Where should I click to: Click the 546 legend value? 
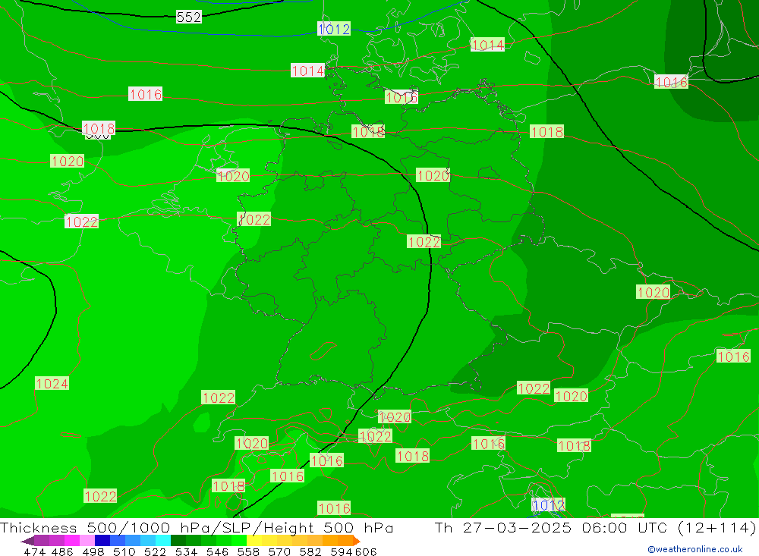click(217, 551)
